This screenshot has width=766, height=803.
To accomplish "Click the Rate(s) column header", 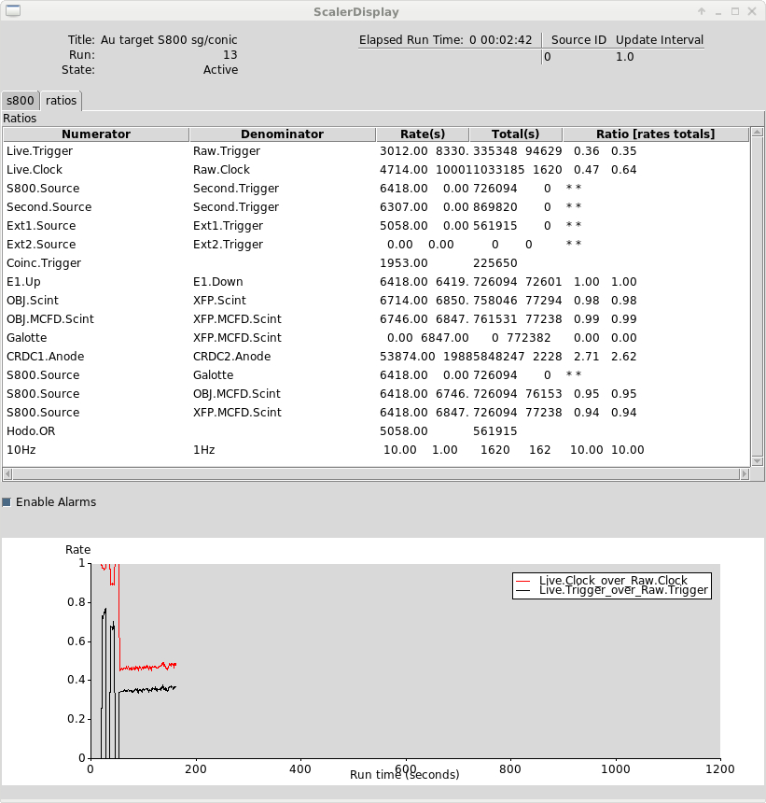I will (423, 134).
